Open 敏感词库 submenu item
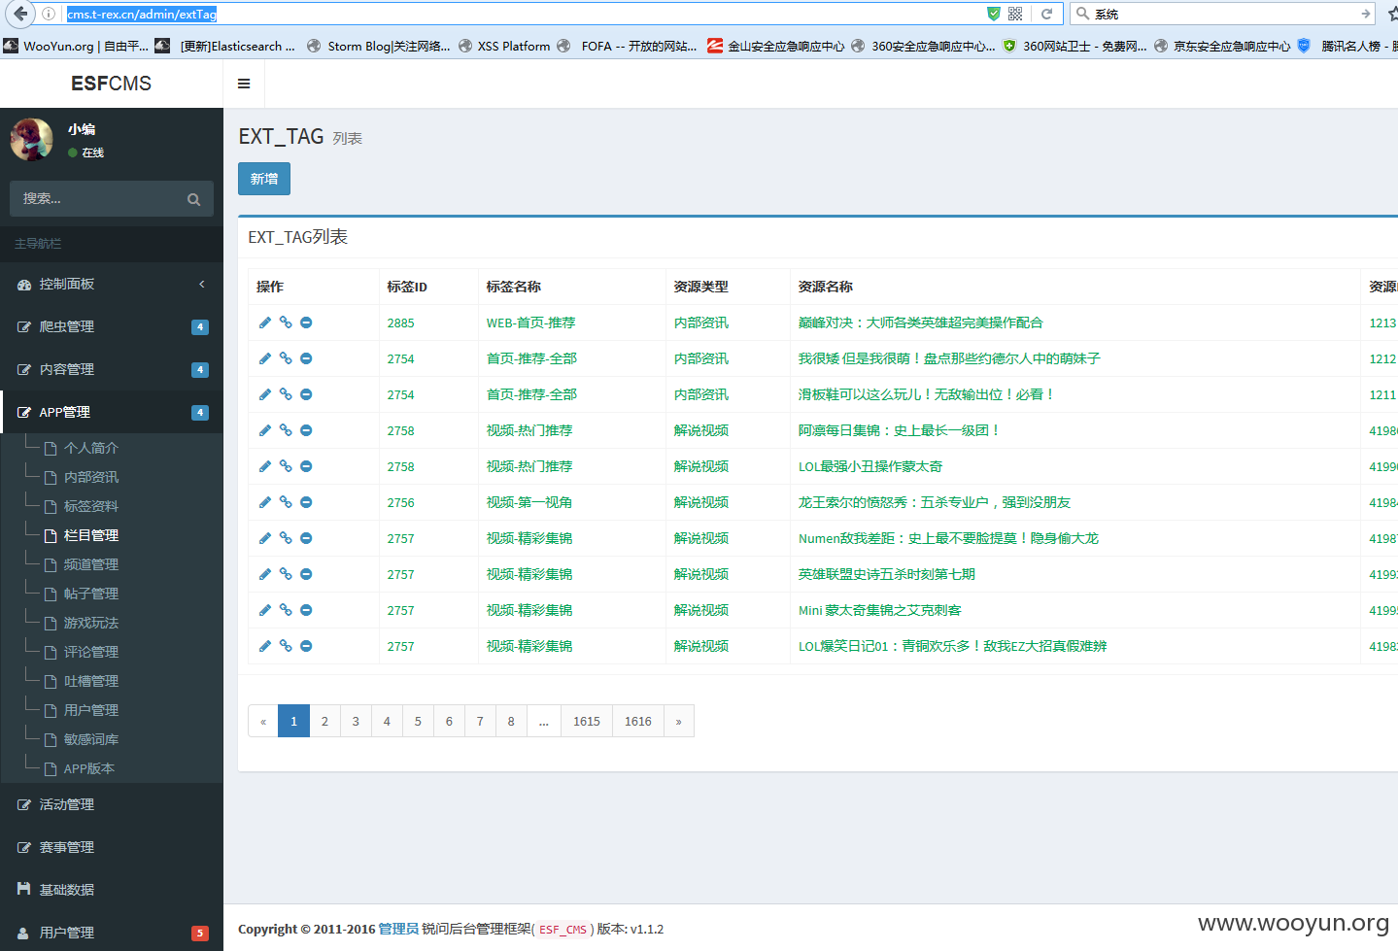 [x=90, y=739]
